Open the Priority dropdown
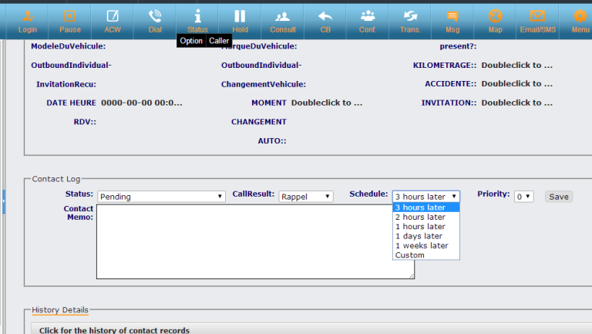The image size is (592, 334). point(523,197)
